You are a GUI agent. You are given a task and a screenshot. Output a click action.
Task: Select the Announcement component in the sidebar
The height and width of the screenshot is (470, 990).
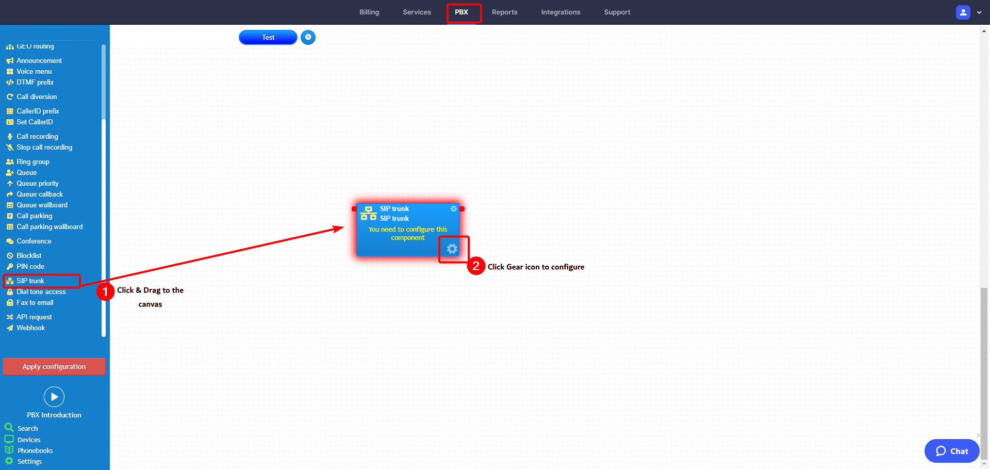click(38, 60)
